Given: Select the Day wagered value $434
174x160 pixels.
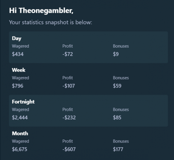Looking at the screenshot, I should click(18, 54).
